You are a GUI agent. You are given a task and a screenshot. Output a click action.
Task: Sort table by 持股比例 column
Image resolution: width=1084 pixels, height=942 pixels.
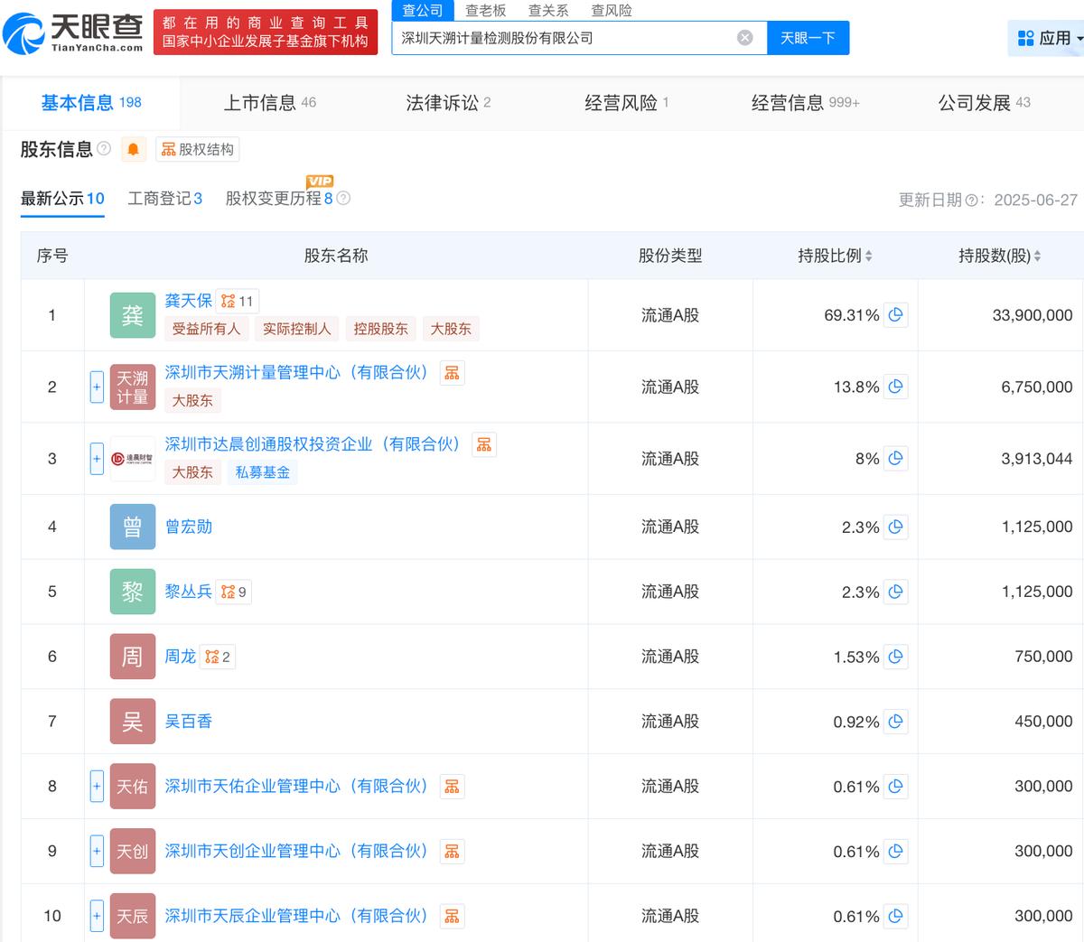coord(868,256)
